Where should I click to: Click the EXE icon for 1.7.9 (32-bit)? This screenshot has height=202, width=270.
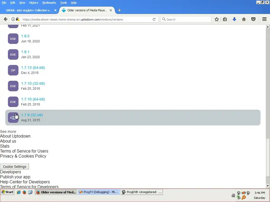pos(13,118)
